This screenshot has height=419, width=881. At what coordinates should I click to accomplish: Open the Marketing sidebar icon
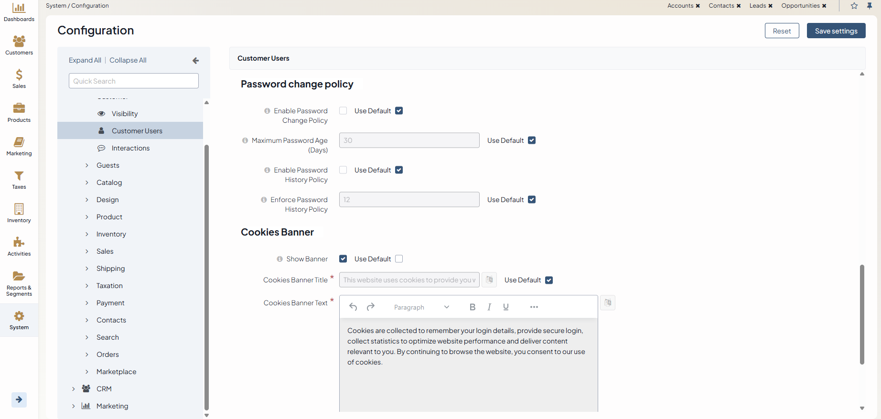pyautogui.click(x=19, y=142)
